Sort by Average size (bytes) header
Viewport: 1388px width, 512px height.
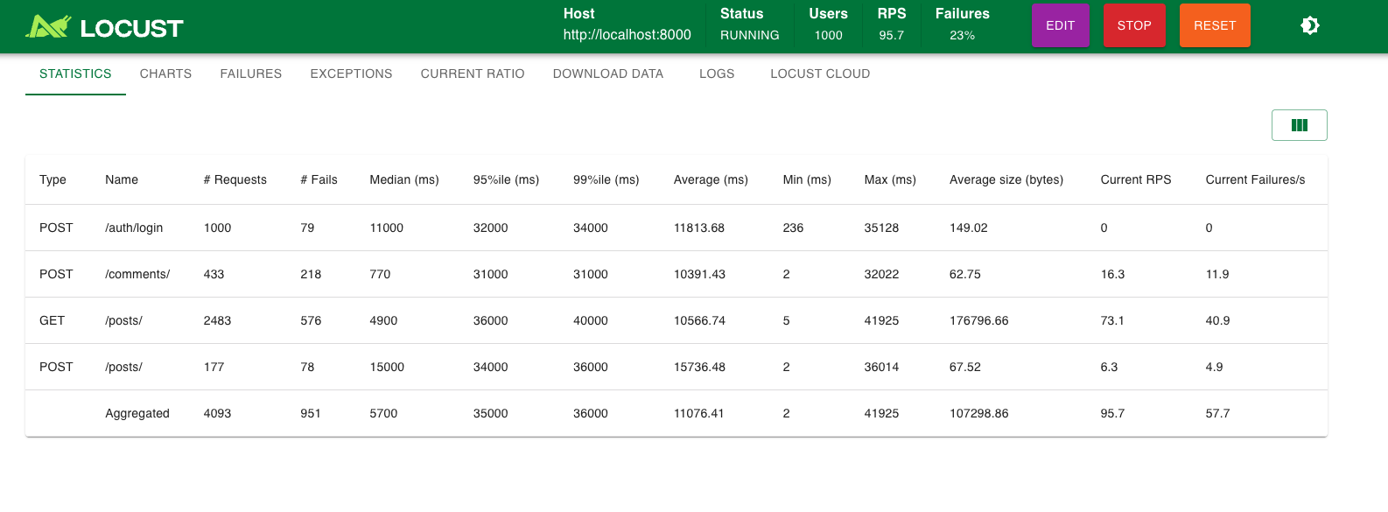[1006, 179]
